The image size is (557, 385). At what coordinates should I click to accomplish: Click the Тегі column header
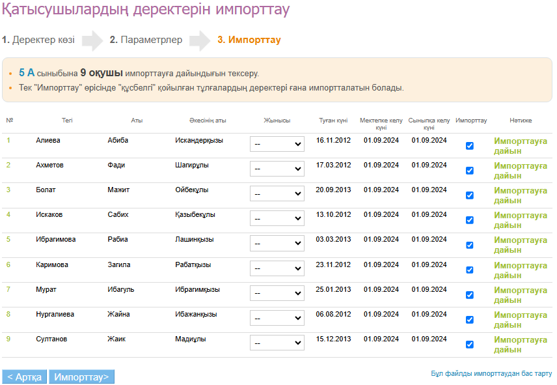point(67,121)
